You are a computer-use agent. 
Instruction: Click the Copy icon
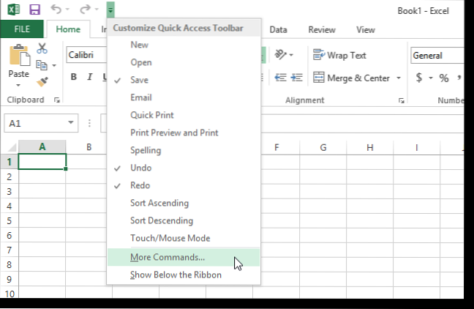pyautogui.click(x=42, y=65)
